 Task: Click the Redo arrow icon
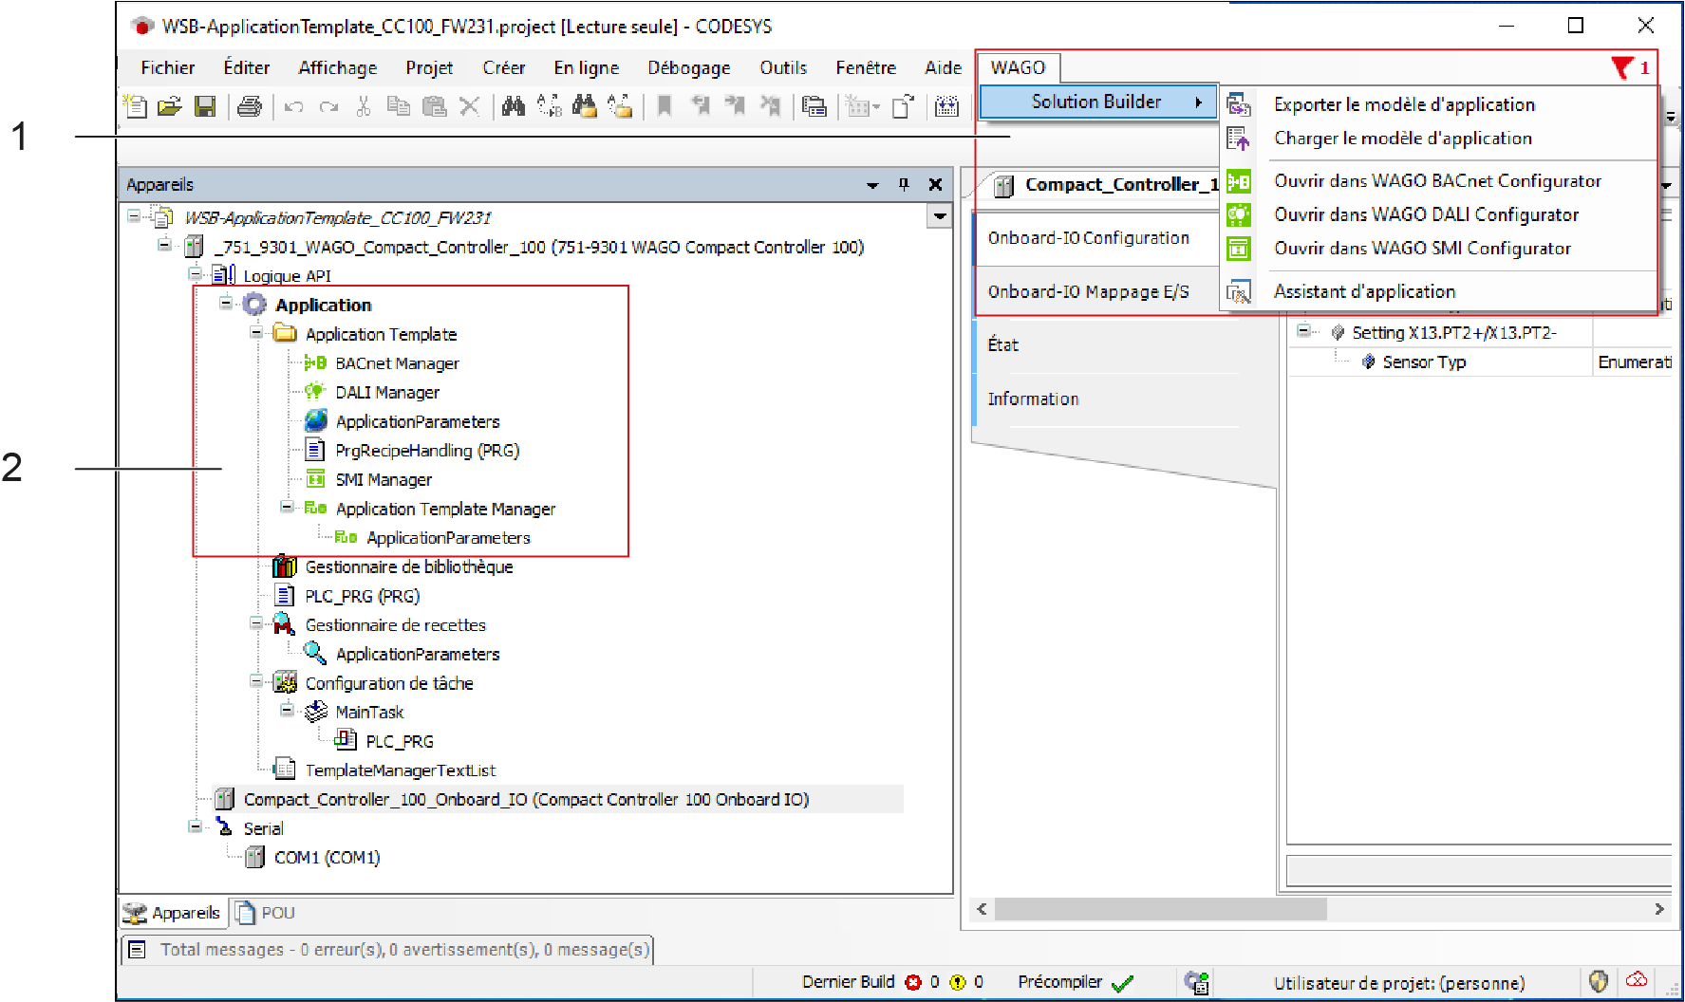[x=328, y=106]
